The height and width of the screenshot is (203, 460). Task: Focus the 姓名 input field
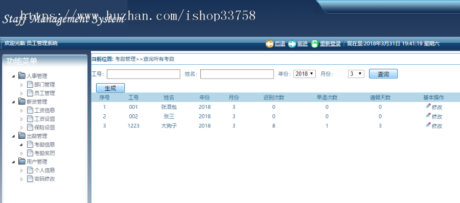click(237, 74)
